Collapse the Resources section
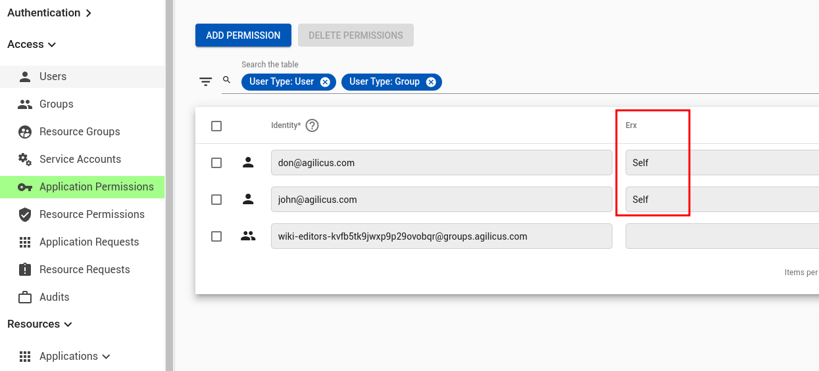Image resolution: width=819 pixels, height=371 pixels. 39,324
